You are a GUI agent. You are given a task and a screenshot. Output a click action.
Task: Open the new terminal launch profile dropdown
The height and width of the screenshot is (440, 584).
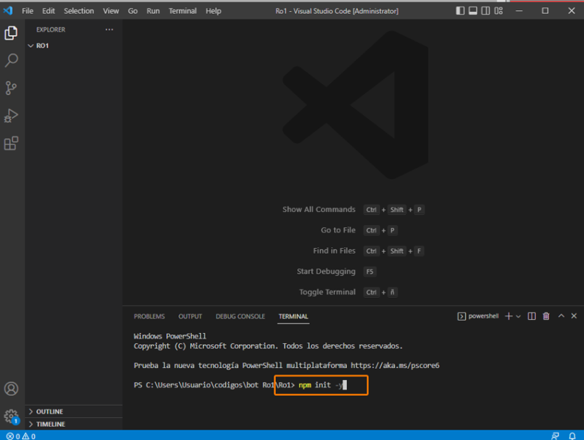coord(519,316)
